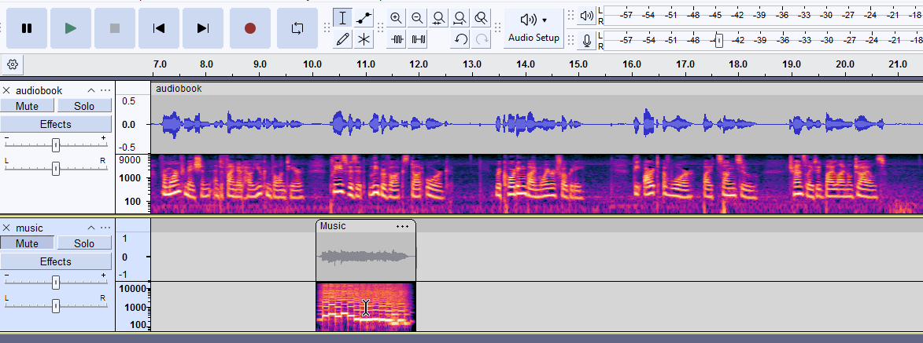Mute the audiobook track
This screenshot has height=343, width=923.
[x=27, y=106]
